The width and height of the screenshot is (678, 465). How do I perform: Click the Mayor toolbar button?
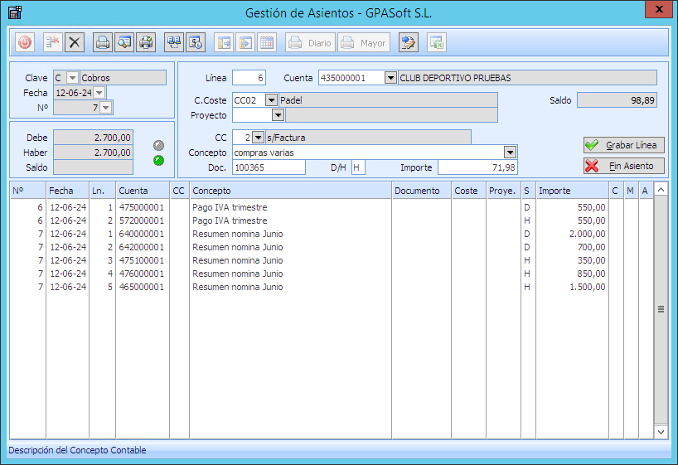363,42
